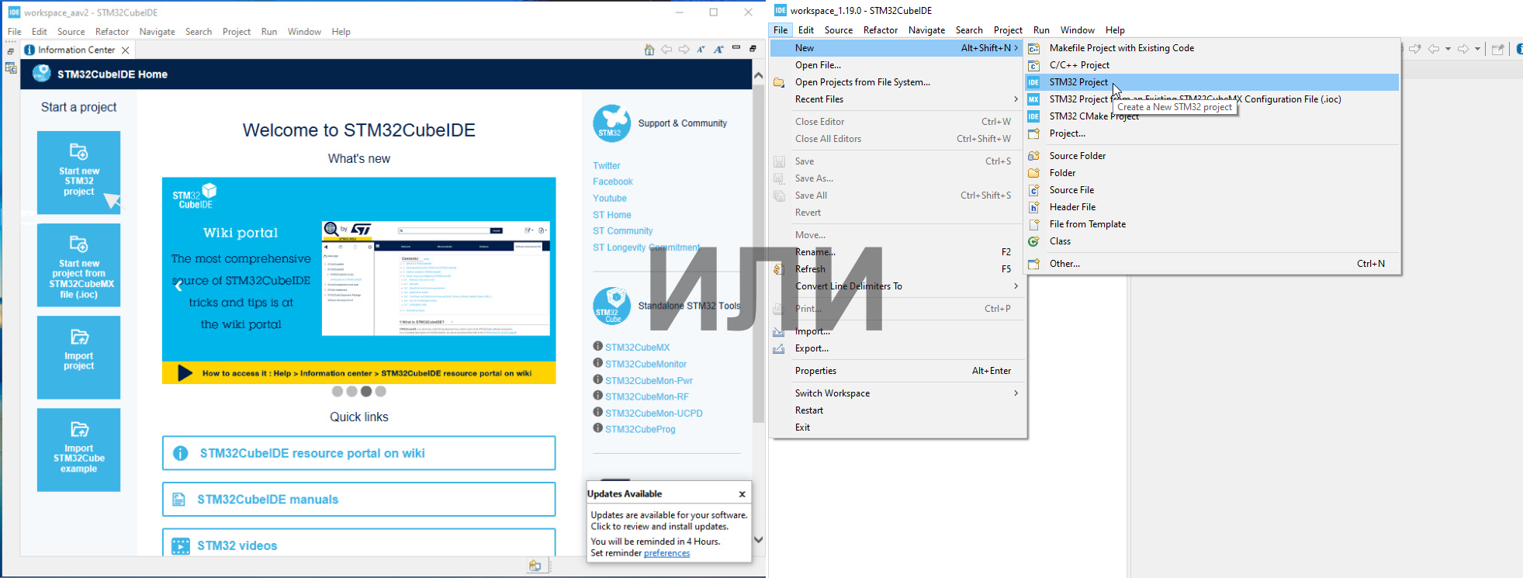Click the Forward arrow in Information Center toolbar
The height and width of the screenshot is (578, 1523).
[x=684, y=50]
